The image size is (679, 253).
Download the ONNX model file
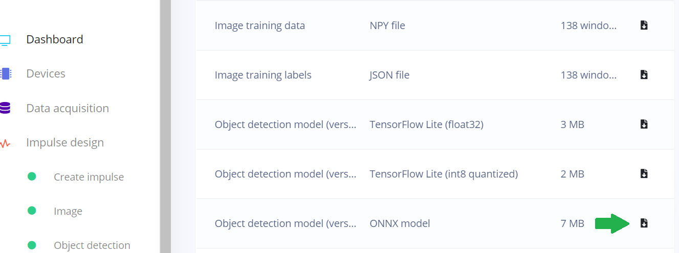(x=644, y=223)
